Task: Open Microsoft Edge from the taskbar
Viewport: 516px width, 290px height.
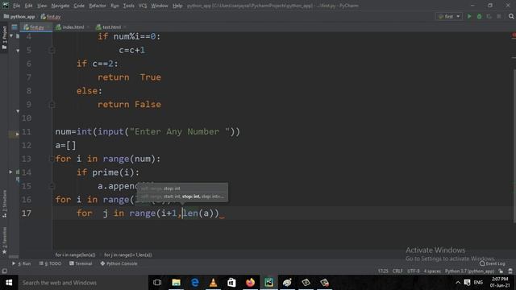Action: click(195, 283)
